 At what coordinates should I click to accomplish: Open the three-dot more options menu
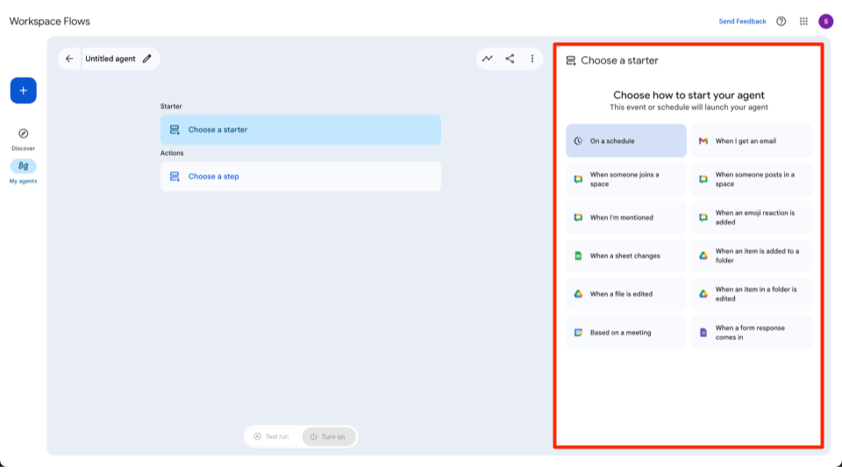[x=532, y=59]
